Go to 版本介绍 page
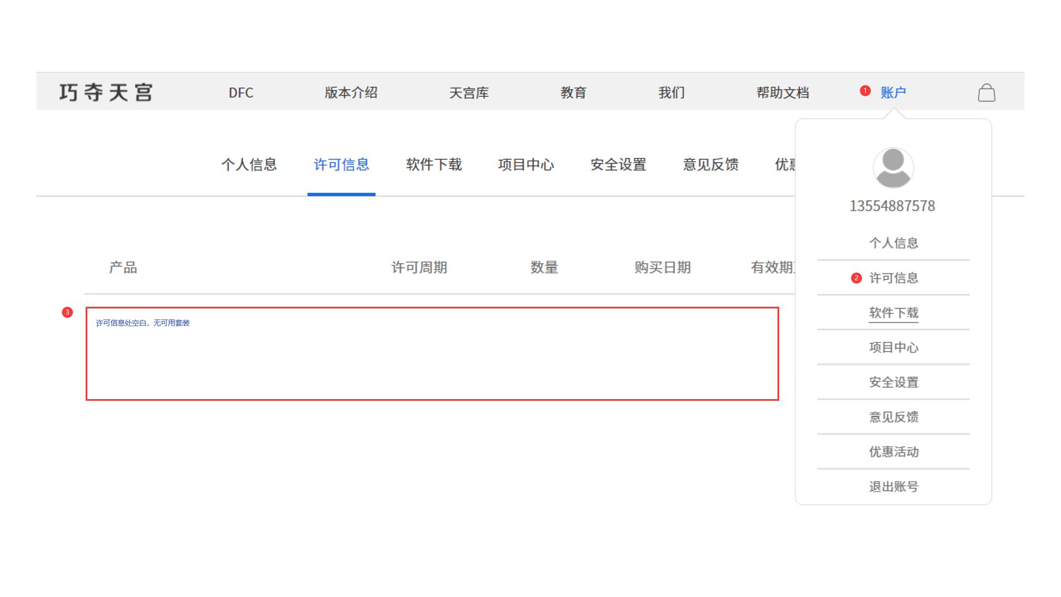Image resolution: width=1061 pixels, height=597 pixels. (x=351, y=92)
